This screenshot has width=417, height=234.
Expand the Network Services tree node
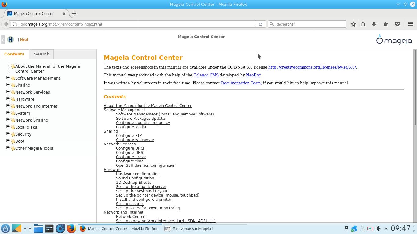[8, 92]
